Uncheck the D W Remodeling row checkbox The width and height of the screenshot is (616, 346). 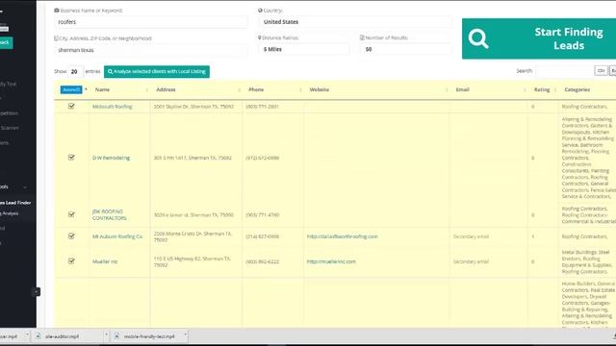click(71, 158)
